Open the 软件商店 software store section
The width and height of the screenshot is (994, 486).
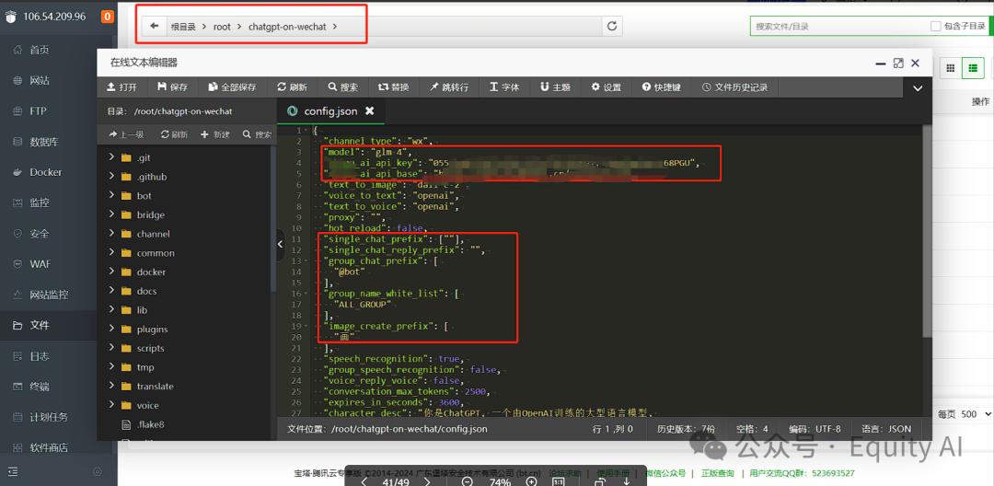(49, 447)
